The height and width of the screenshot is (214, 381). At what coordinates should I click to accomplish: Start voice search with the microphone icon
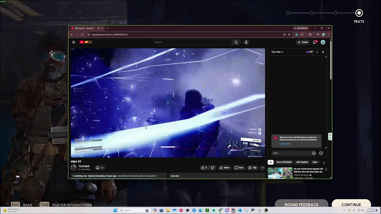[x=246, y=42]
